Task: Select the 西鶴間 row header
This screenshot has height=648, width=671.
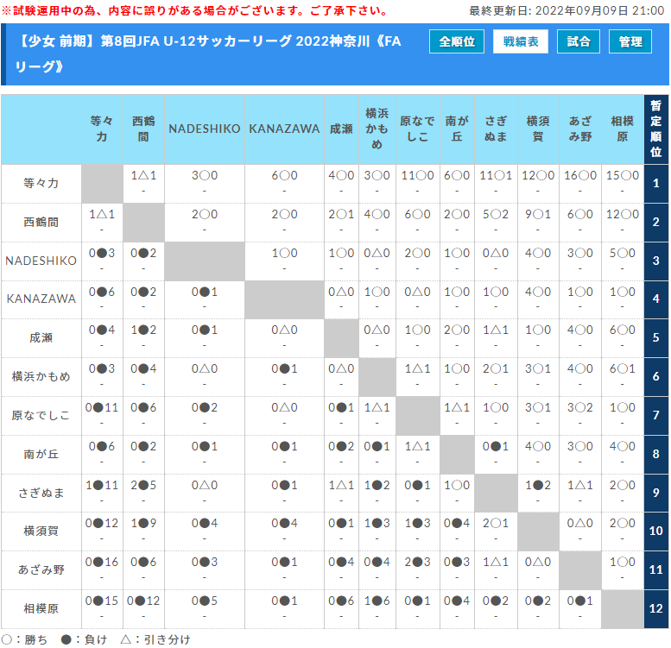Action: (41, 223)
